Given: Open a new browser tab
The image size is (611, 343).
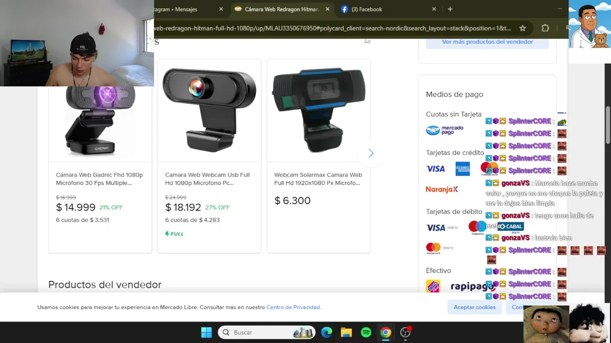Looking at the screenshot, I should 450,9.
